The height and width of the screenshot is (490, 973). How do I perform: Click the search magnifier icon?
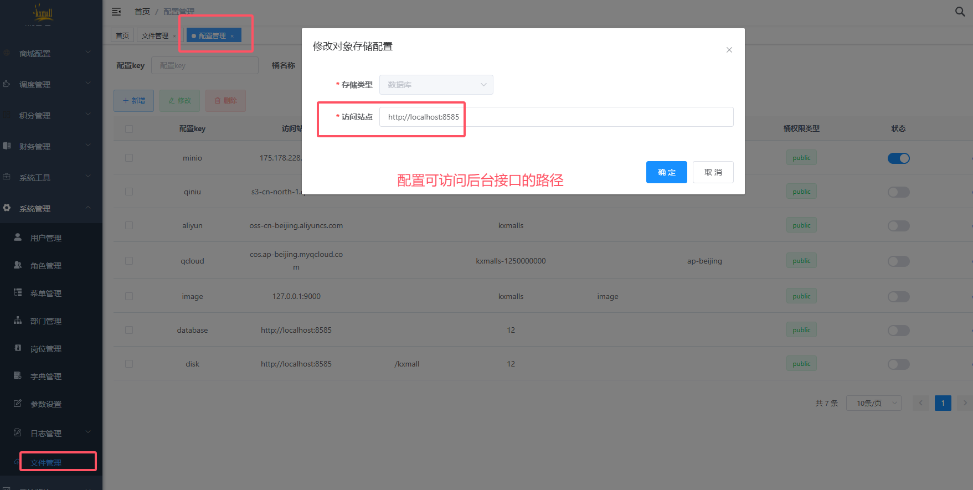pyautogui.click(x=960, y=12)
